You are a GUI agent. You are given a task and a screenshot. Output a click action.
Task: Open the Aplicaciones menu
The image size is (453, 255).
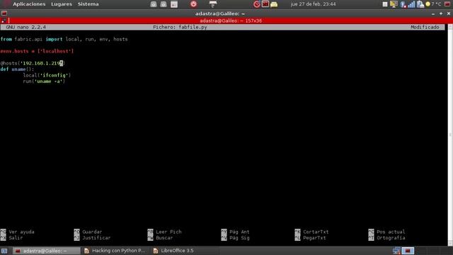[29, 4]
